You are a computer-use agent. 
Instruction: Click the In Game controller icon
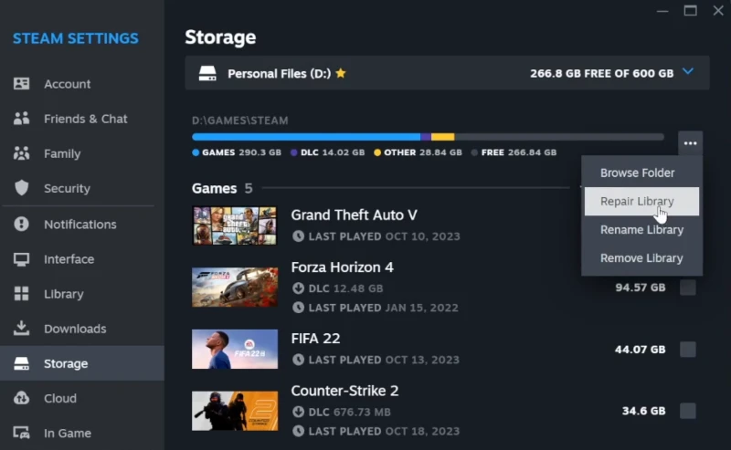click(x=21, y=433)
